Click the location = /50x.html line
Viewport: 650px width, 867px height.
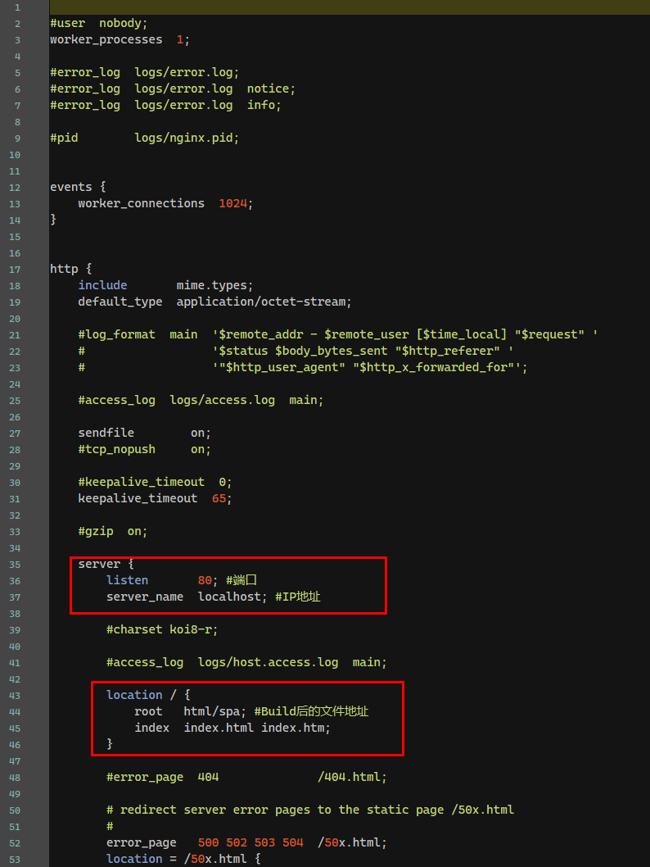pyautogui.click(x=183, y=859)
